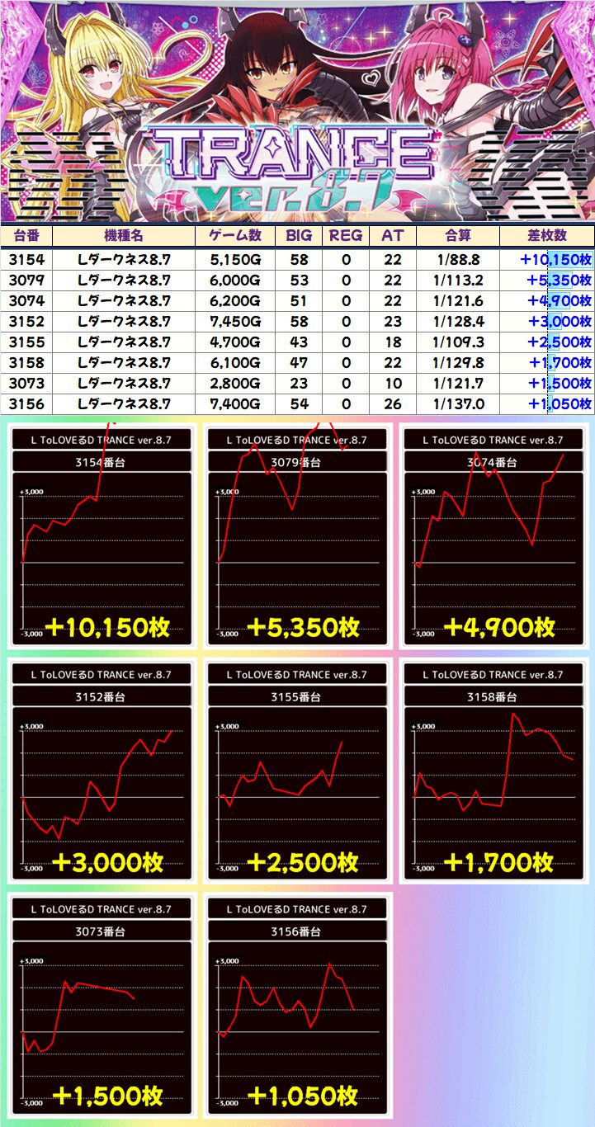
Task: Click the 合算 column header
Action: [x=457, y=235]
